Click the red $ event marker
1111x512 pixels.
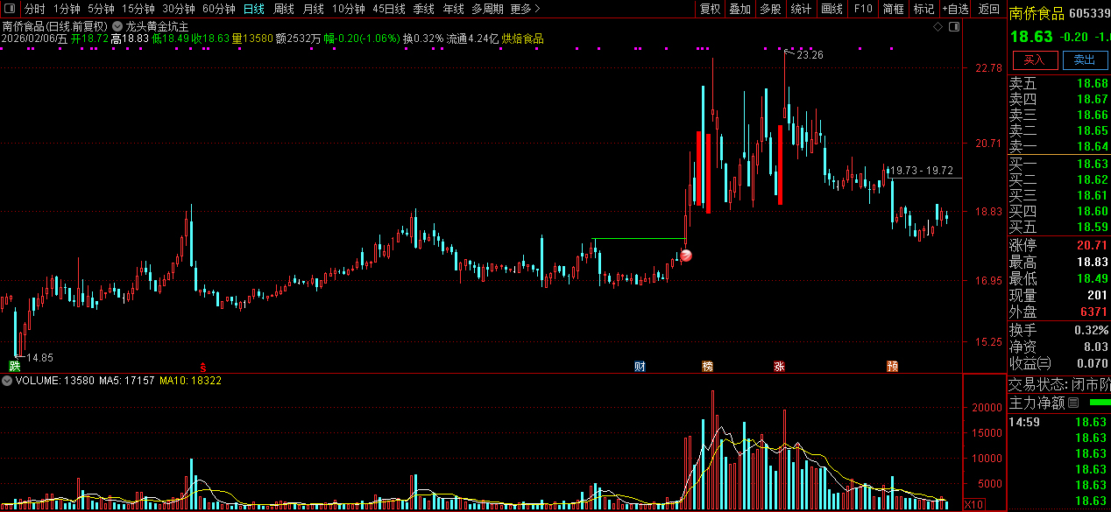tap(203, 367)
